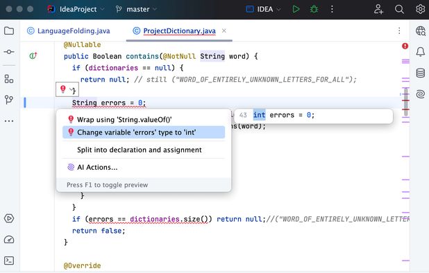Click the @Override annotation
Viewport: 429px width, 273px height.
(x=82, y=265)
